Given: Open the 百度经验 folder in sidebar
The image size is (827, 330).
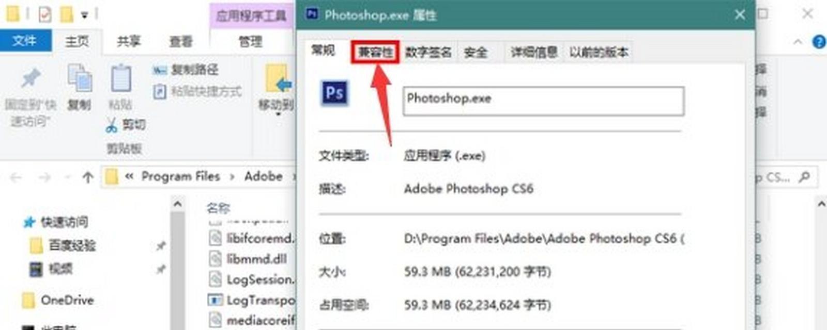Looking at the screenshot, I should tap(72, 245).
